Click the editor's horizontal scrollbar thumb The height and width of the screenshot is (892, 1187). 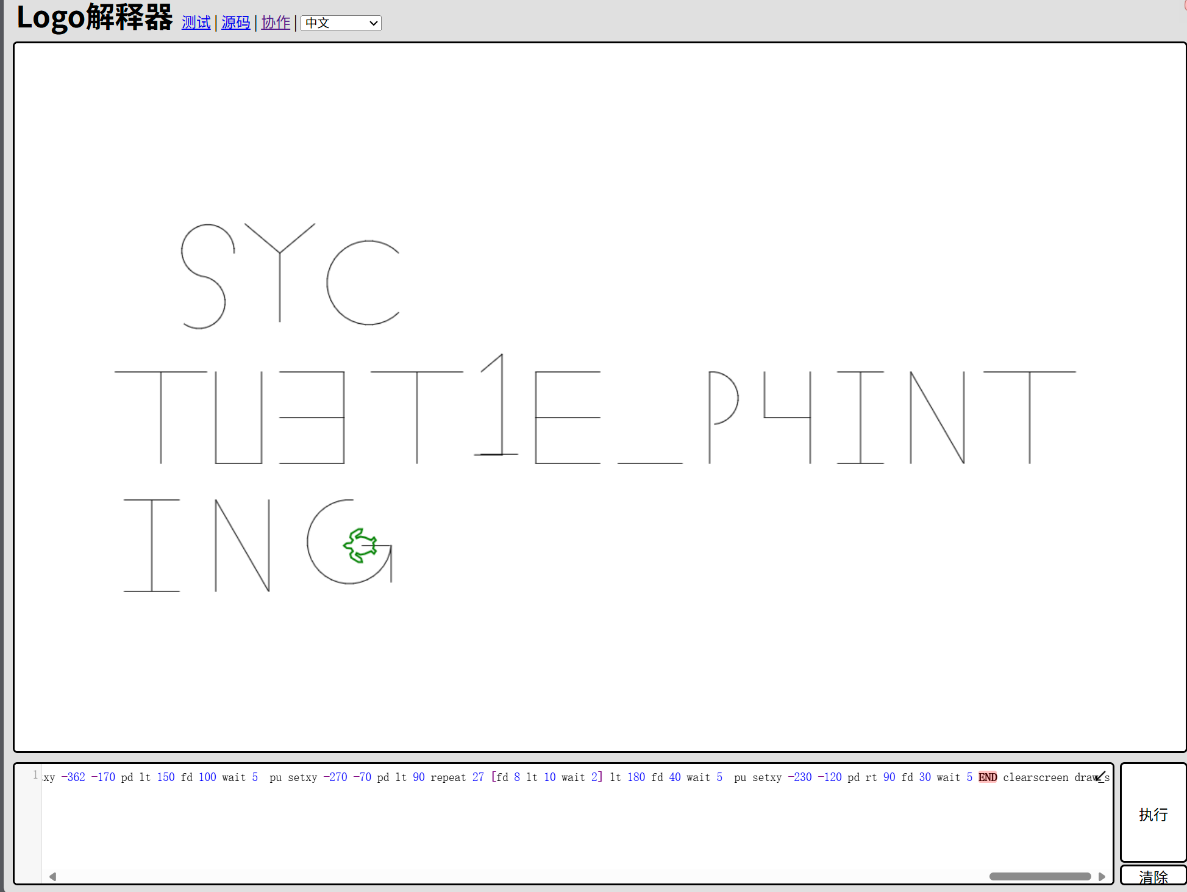pyautogui.click(x=1039, y=877)
